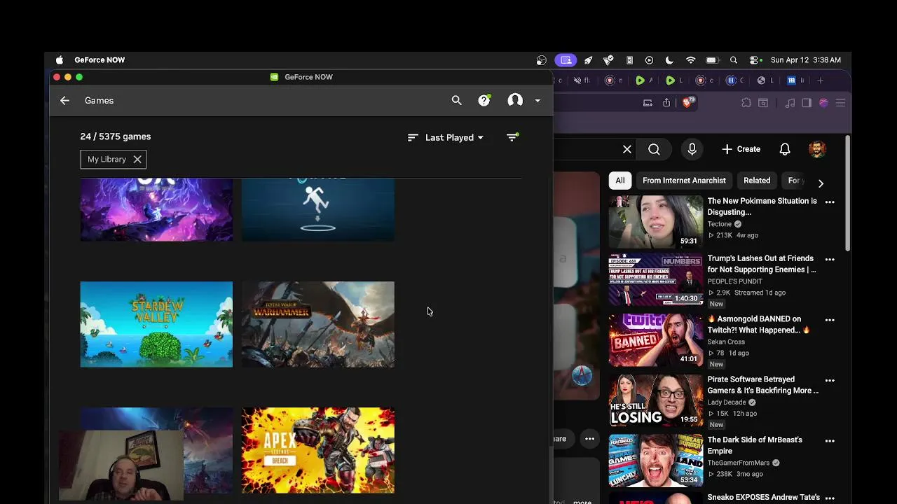This screenshot has height=504, width=897.
Task: Click the MrBeast video thumbnail
Action: 655,461
